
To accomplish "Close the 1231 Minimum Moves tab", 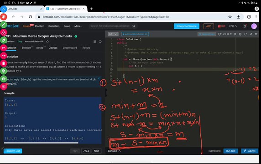I will [84, 9].
